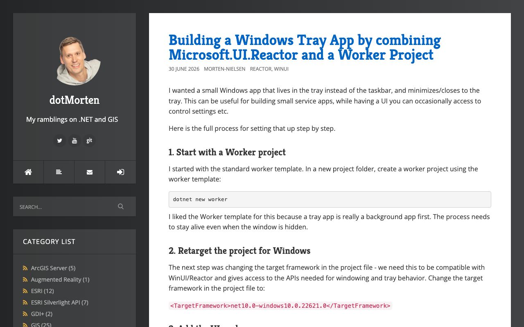Click heading '1. Start with a Worker project'
This screenshot has width=524, height=327.
click(x=227, y=152)
